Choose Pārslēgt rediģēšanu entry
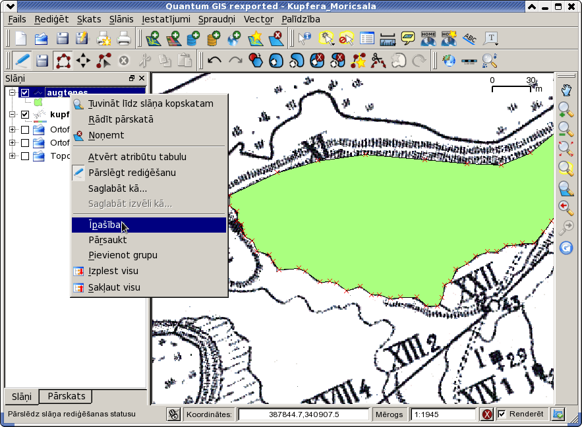The height and width of the screenshot is (427, 582). 149,173
